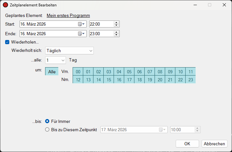The width and height of the screenshot is (232, 152).
Task: Toggle the Alle hours button
Action: [x=52, y=71]
